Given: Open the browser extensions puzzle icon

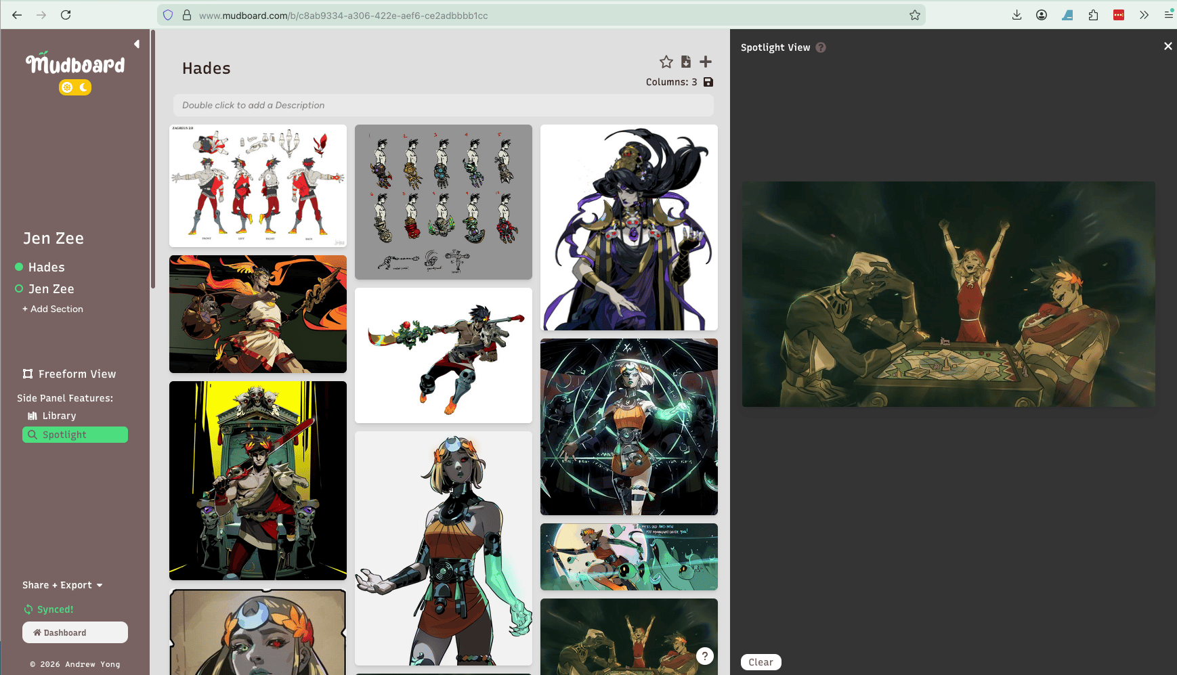Looking at the screenshot, I should point(1093,15).
